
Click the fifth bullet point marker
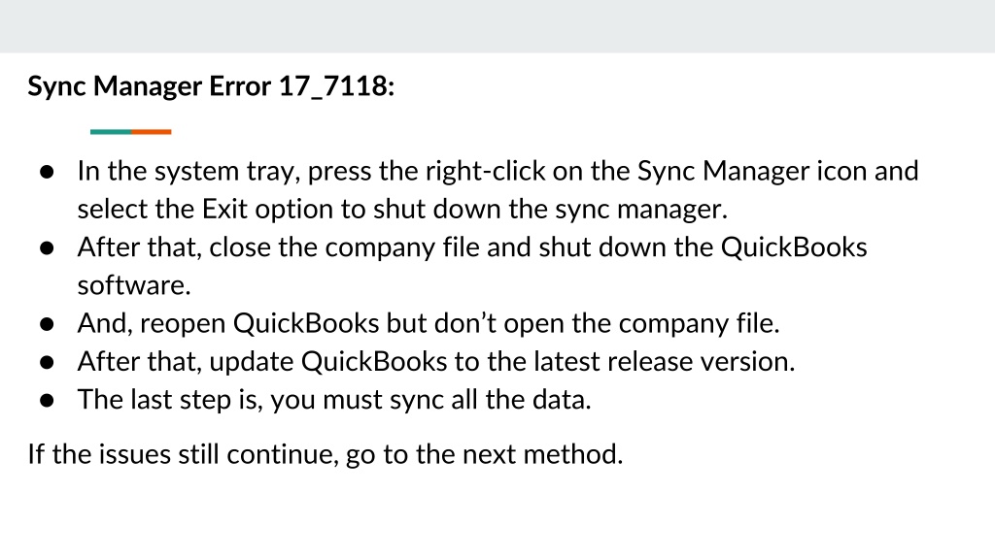(47, 400)
